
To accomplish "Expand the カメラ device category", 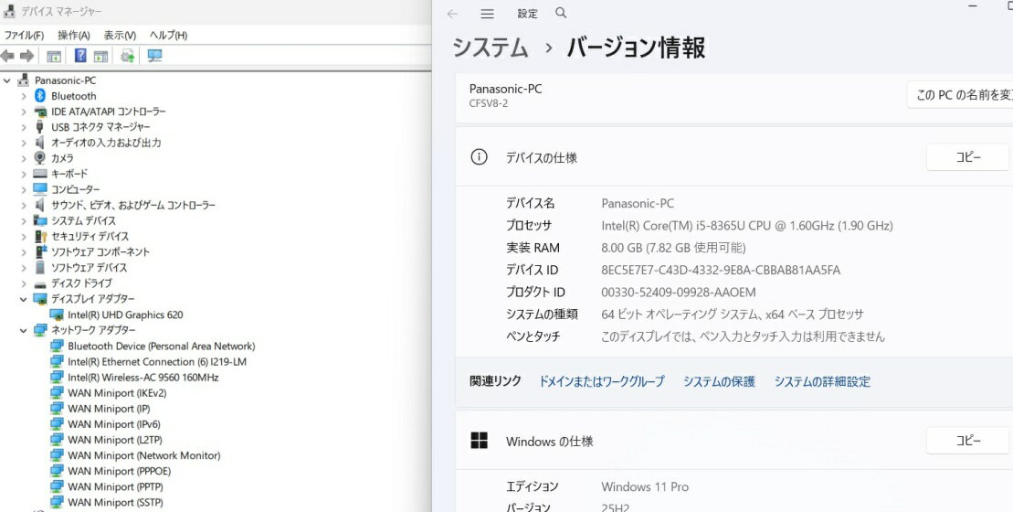I will pos(24,158).
